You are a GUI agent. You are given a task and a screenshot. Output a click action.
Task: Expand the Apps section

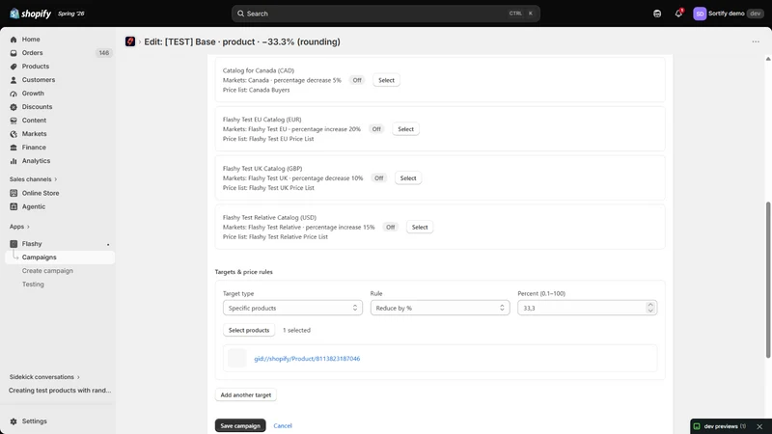point(19,227)
